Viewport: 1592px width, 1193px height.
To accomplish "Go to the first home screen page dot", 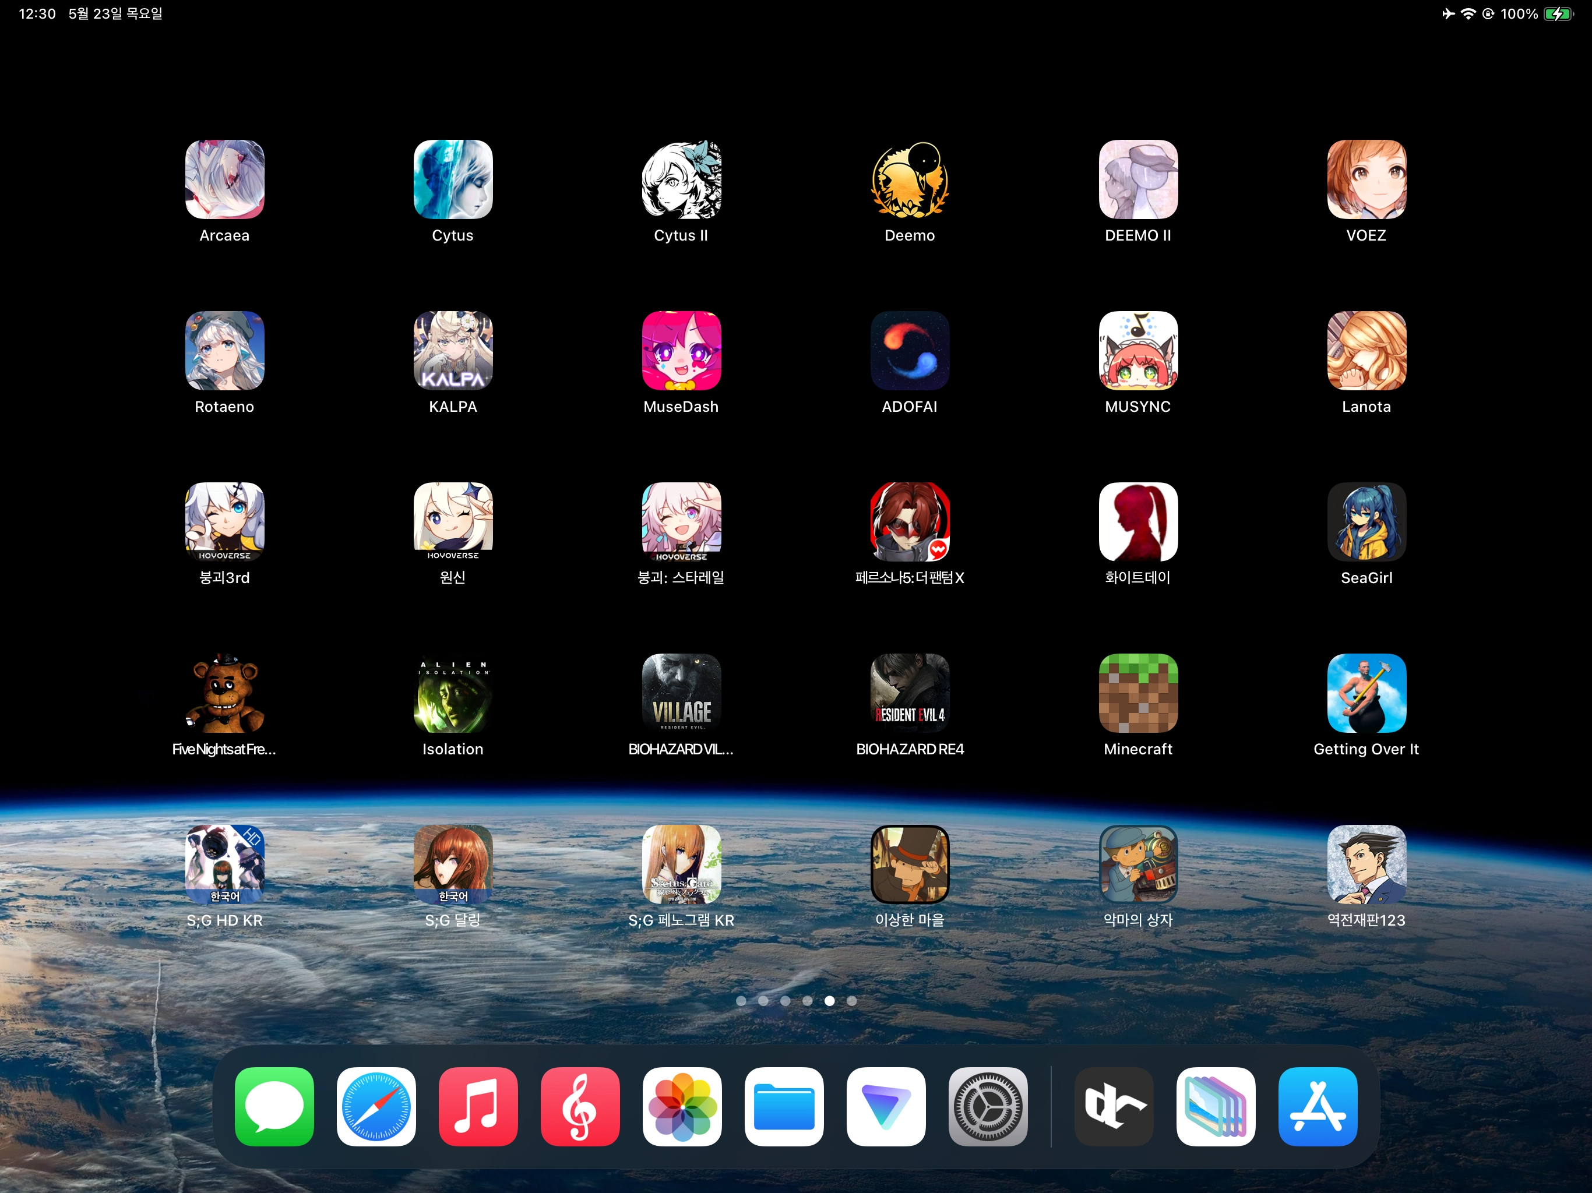I will click(x=741, y=1001).
